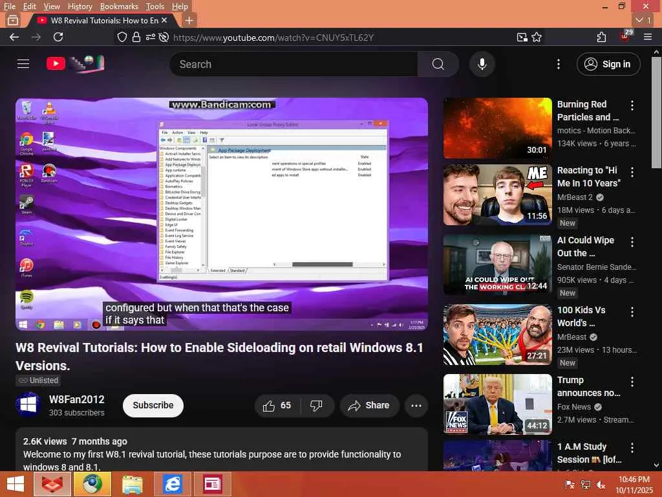Open the Tools menu
Viewport: 662px width, 497px height.
[x=155, y=6]
